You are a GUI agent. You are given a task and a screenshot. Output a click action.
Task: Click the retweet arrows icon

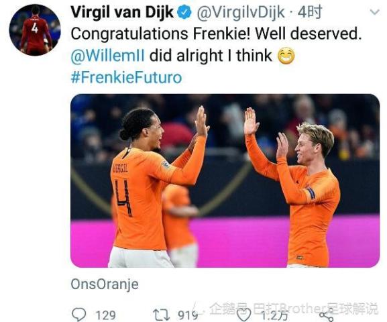coord(161,315)
